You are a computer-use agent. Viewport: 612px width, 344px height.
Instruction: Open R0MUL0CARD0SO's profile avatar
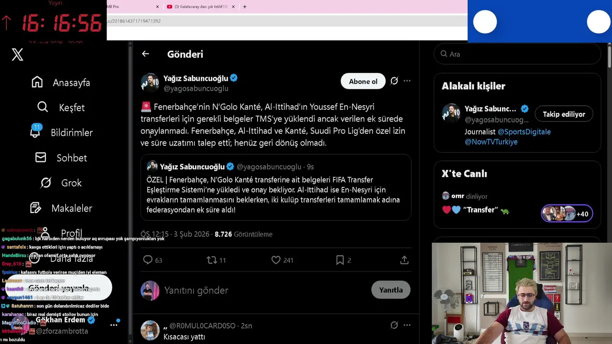click(150, 330)
